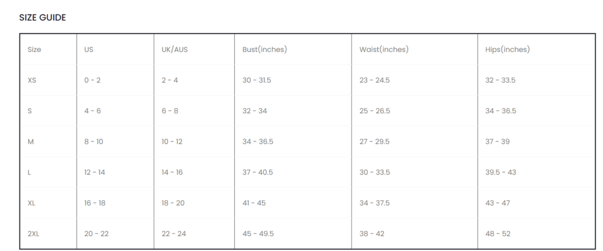Click the XS size row label
This screenshot has height=251, width=603.
(x=32, y=80)
